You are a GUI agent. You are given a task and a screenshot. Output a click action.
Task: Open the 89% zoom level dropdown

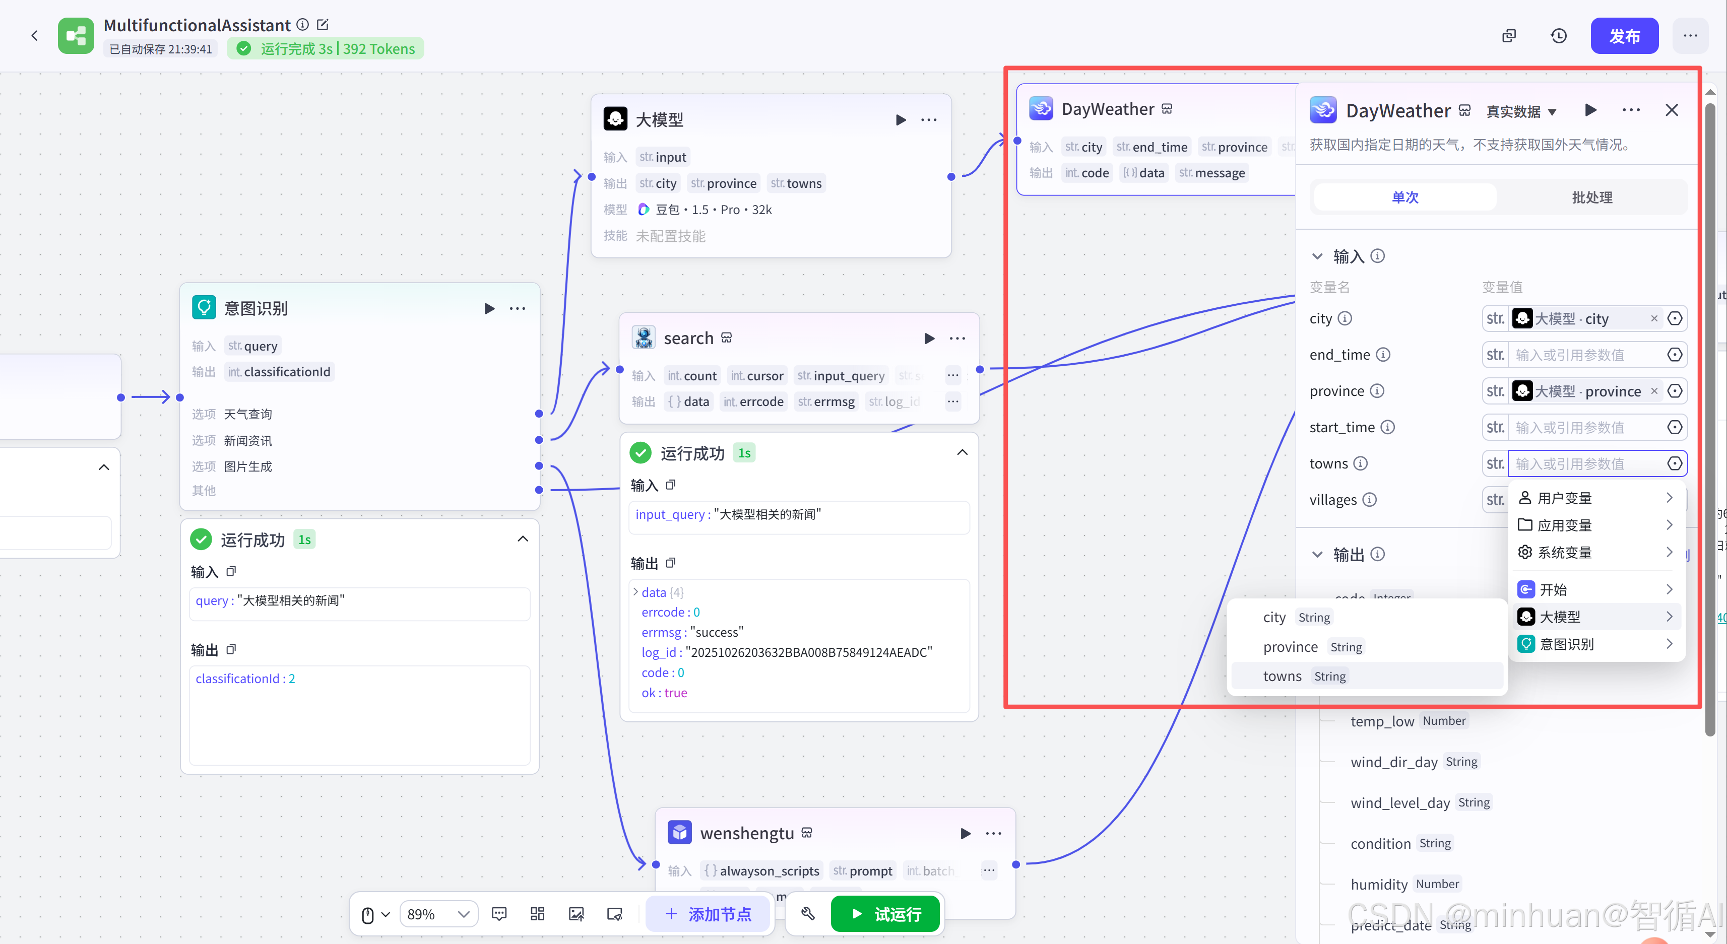tap(438, 914)
